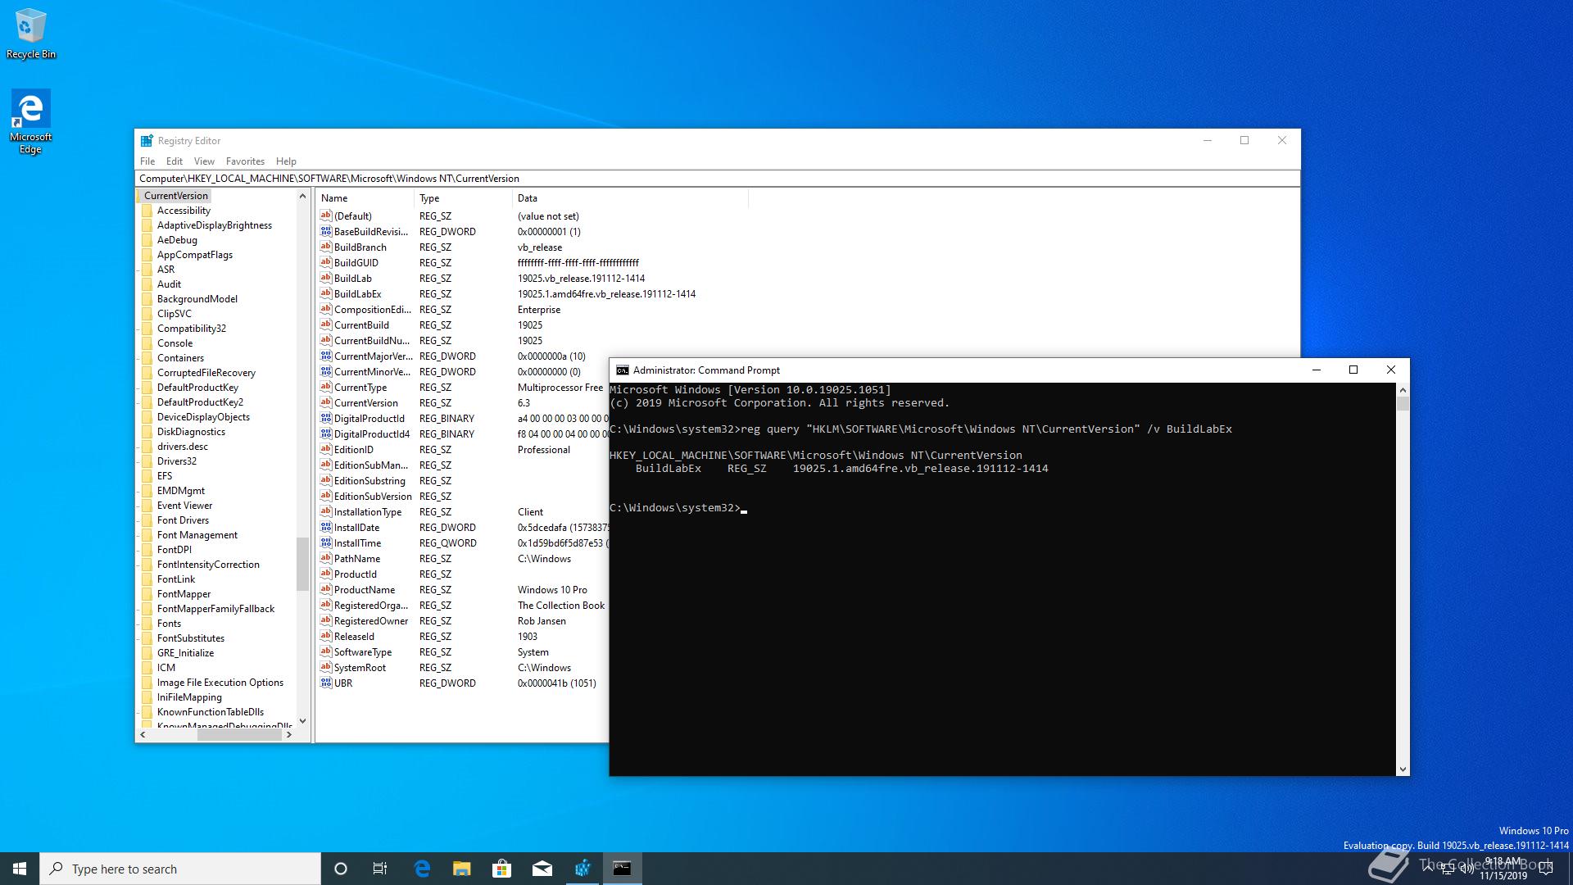The width and height of the screenshot is (1573, 885).
Task: Click the Registry Editor title bar icon
Action: pyautogui.click(x=147, y=141)
